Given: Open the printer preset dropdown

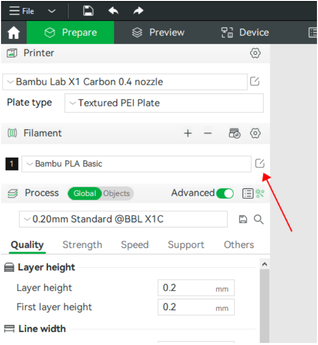Looking at the screenshot, I should [x=125, y=82].
